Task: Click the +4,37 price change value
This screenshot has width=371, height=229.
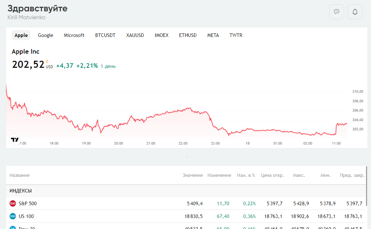Action: (65, 66)
